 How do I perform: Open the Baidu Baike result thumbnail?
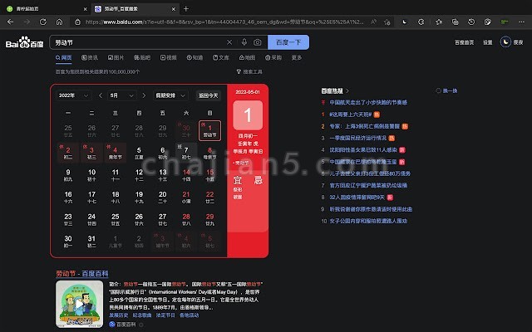[79, 304]
